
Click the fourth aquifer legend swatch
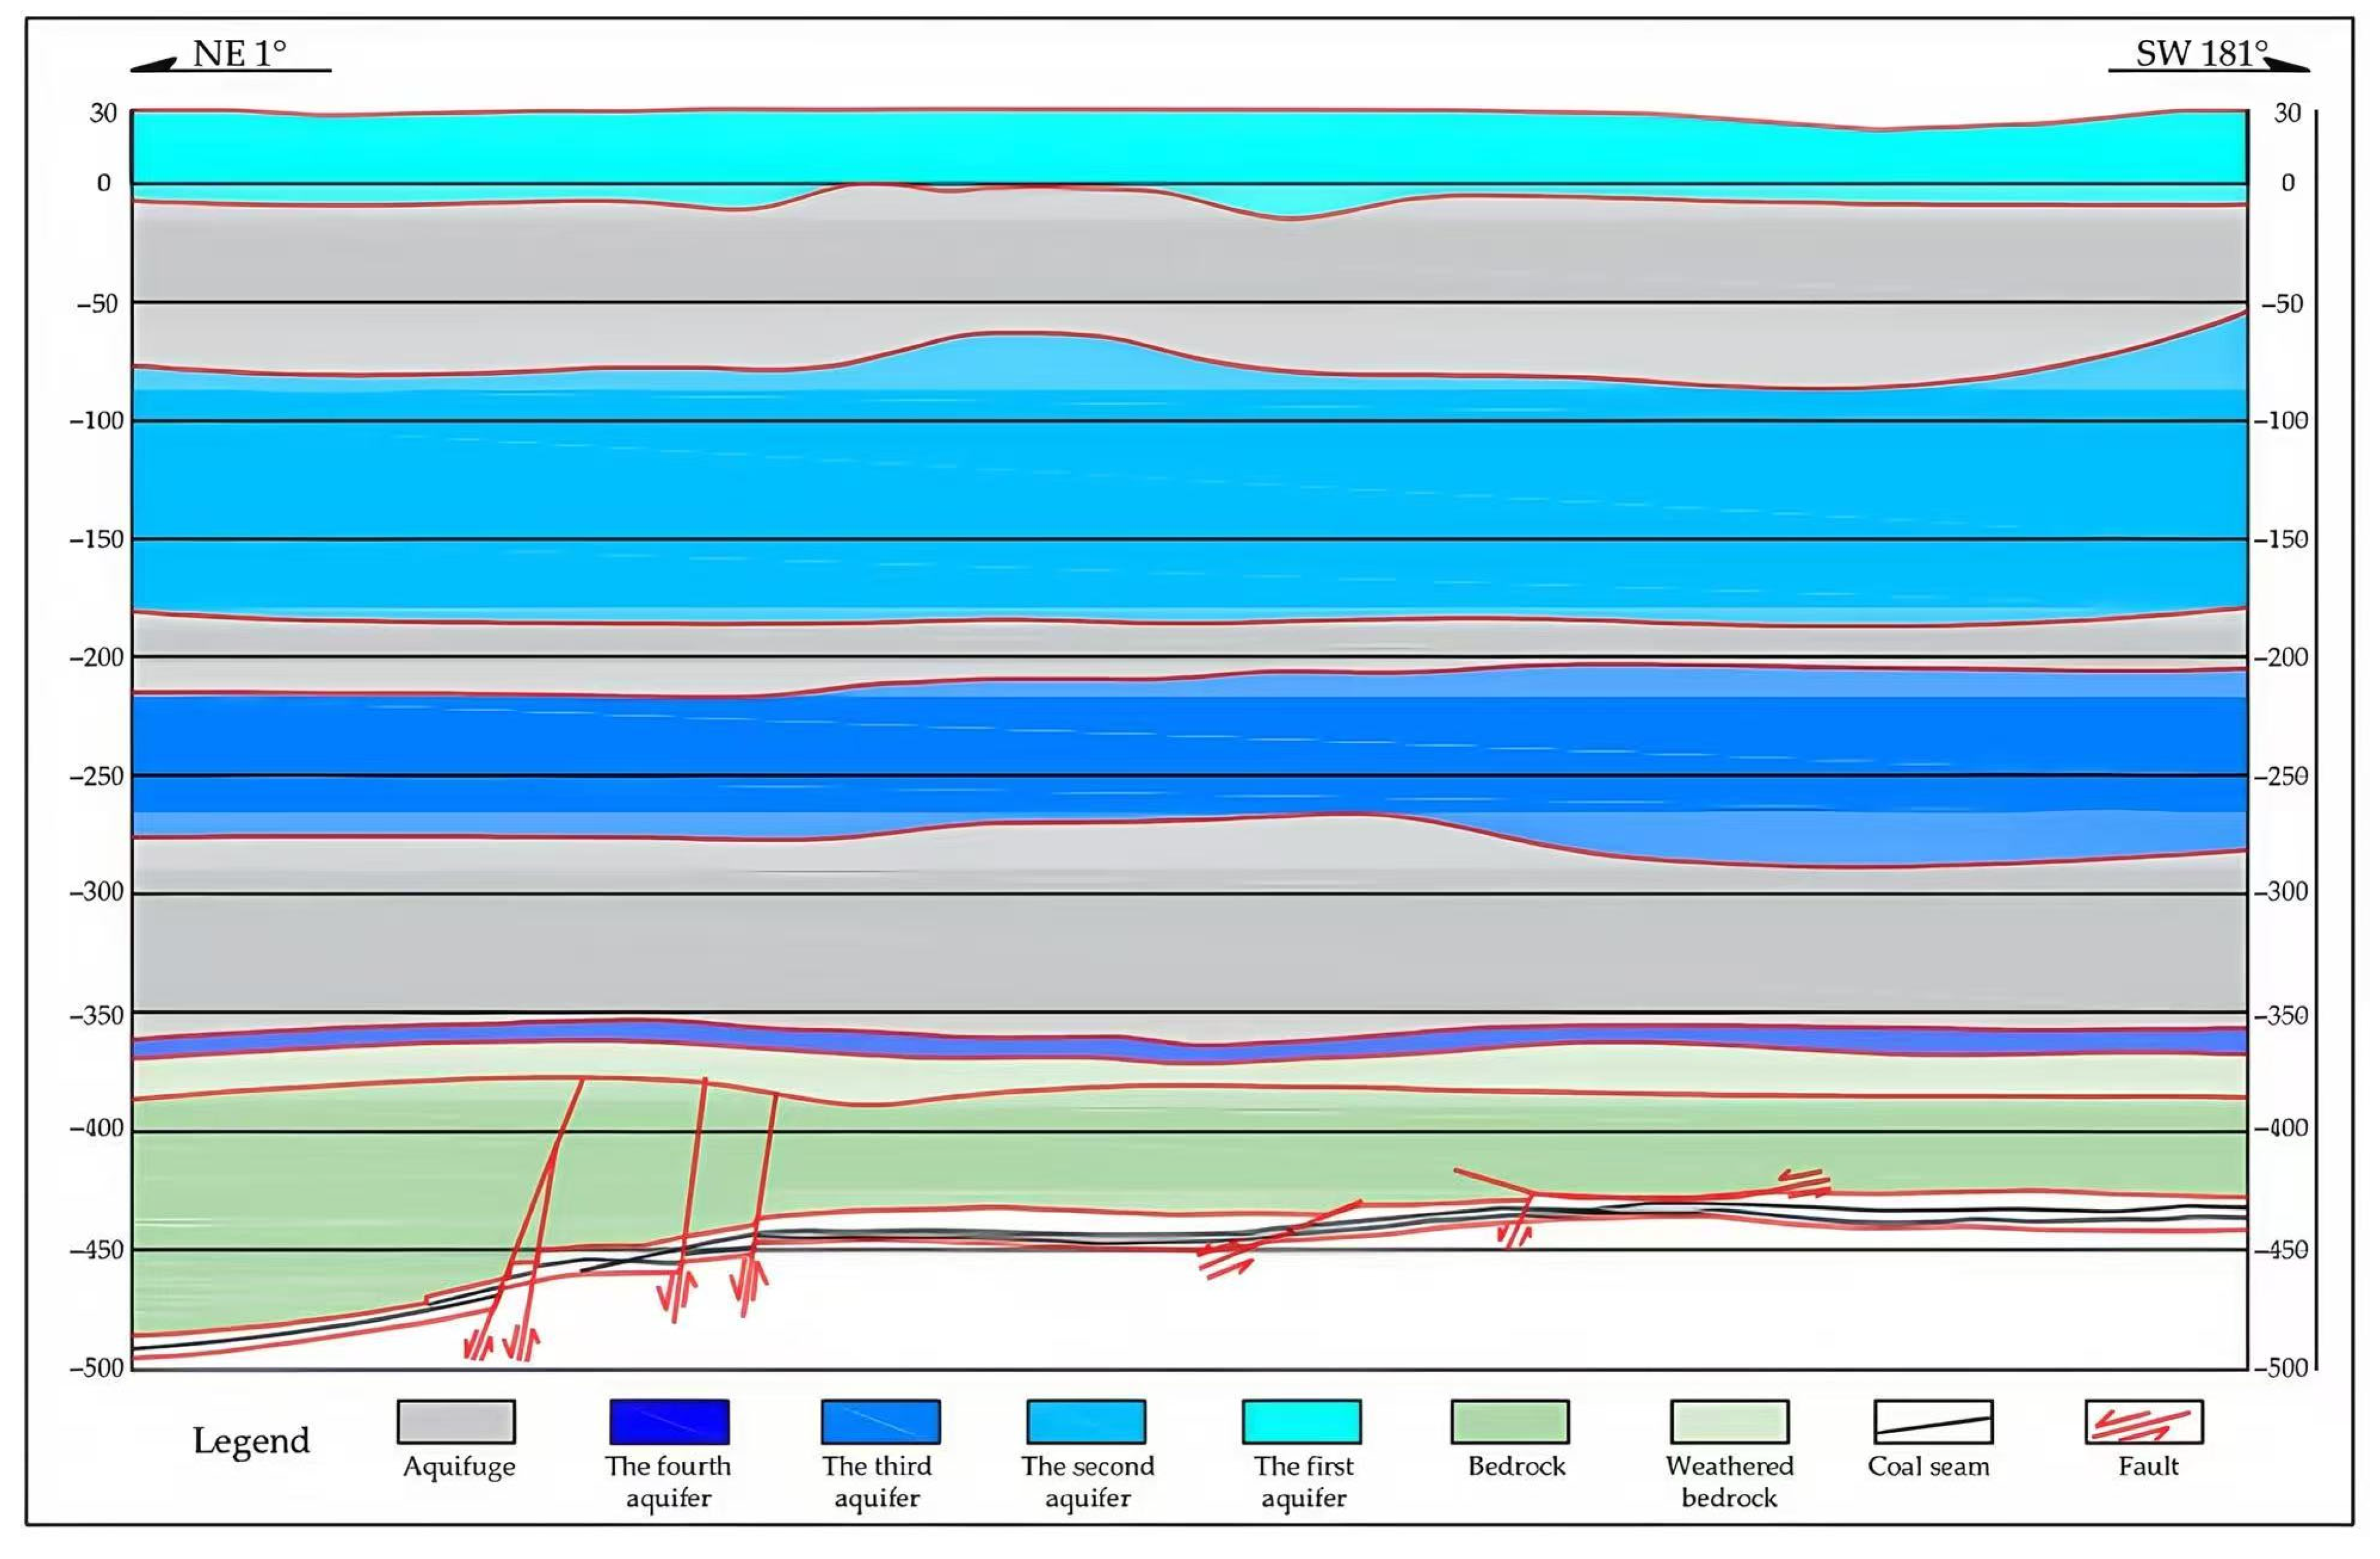669,1421
